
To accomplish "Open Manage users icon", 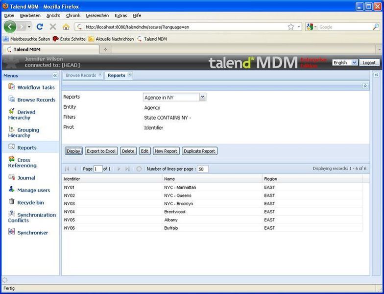I will coord(12,189).
